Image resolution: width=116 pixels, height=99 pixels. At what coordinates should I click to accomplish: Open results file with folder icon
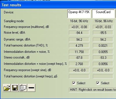coord(7,88)
